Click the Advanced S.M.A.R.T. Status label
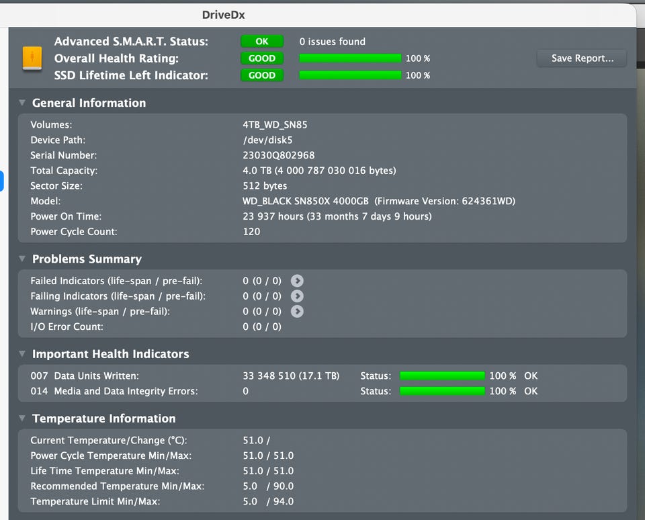Image resolution: width=645 pixels, height=520 pixels. point(131,42)
